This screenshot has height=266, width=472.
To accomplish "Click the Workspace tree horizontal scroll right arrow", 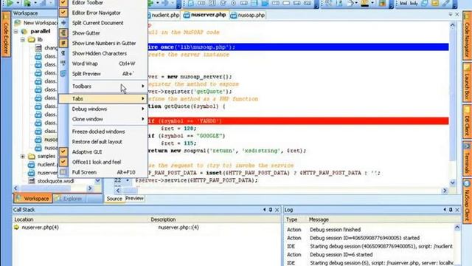I will point(90,188).
